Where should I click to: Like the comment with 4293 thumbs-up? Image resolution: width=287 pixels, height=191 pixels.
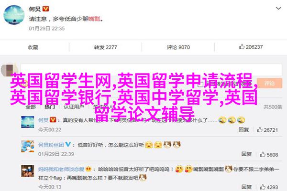(263, 187)
